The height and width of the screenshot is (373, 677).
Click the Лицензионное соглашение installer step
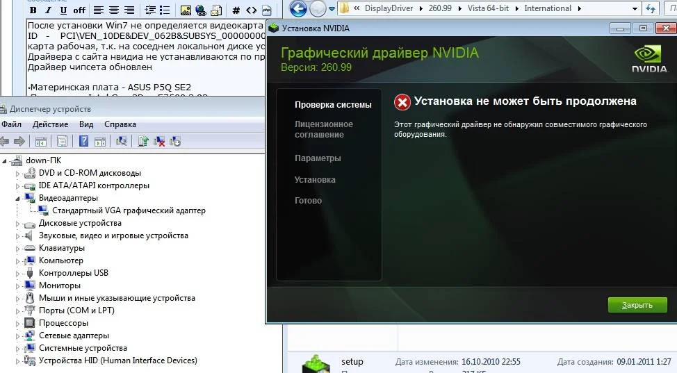pyautogui.click(x=324, y=129)
